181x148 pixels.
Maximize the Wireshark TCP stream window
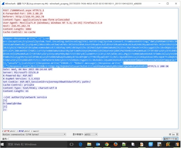[168, 3]
